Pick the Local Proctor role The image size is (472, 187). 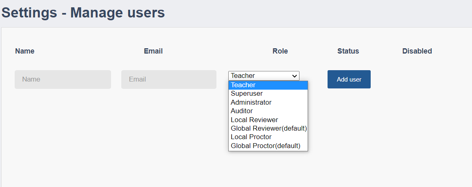(268, 137)
